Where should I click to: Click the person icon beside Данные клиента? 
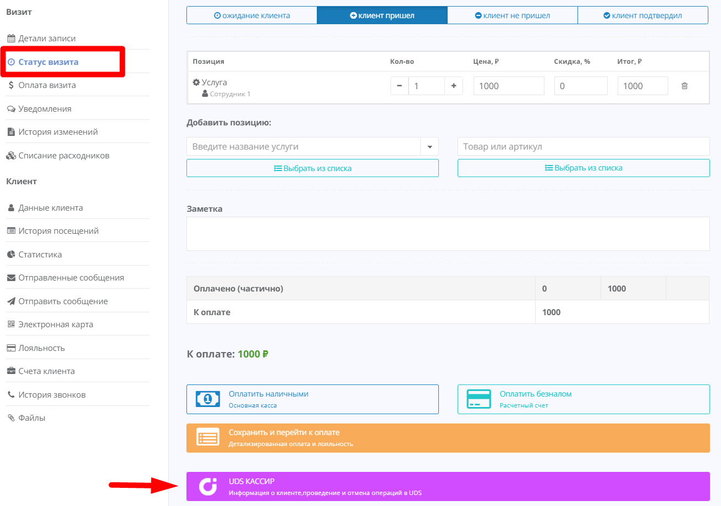(11, 208)
